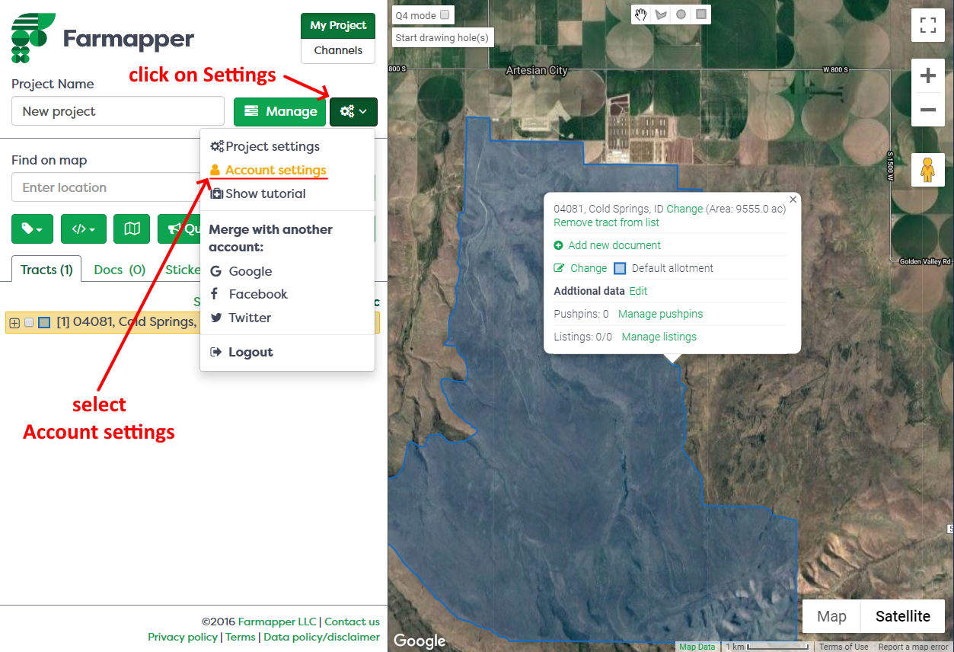The image size is (954, 652).
Task: Open Manage pushpins link
Action: click(x=660, y=314)
